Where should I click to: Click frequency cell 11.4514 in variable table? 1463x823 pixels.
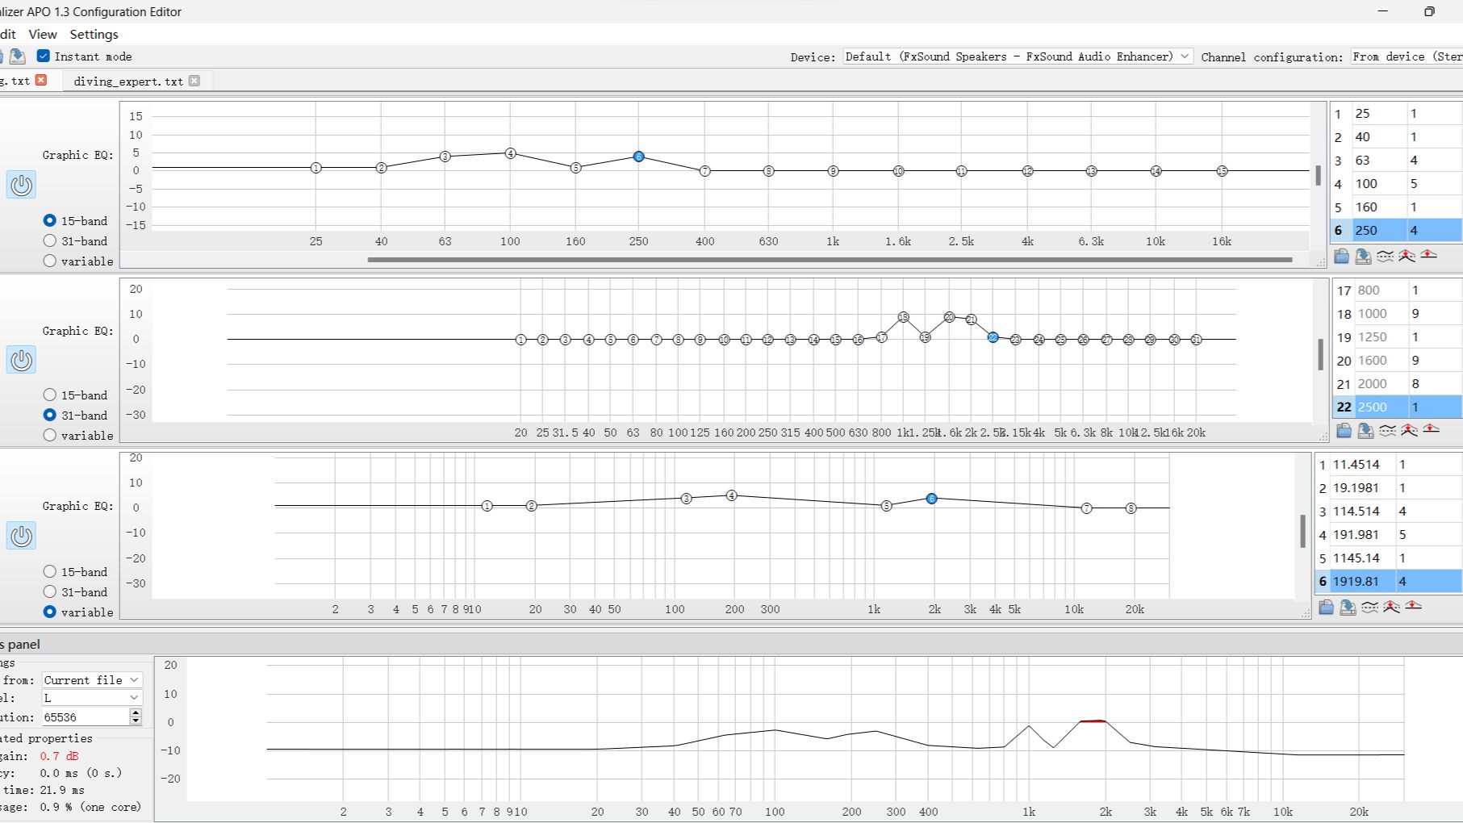(1363, 465)
